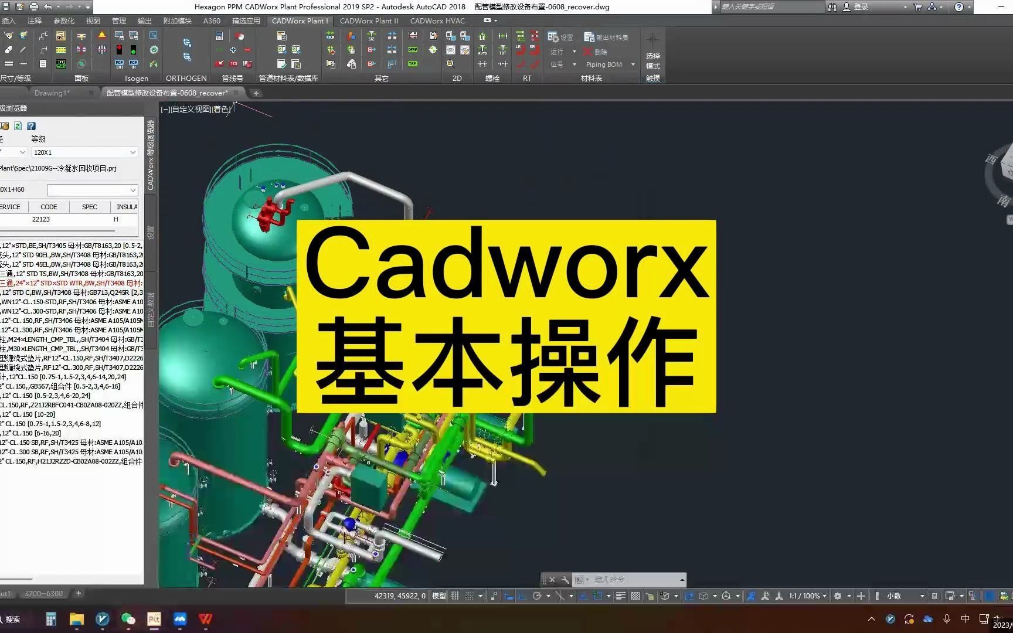Switch to CADWorx Plant II ribbon tab
Viewport: 1013px width, 633px height.
point(369,21)
